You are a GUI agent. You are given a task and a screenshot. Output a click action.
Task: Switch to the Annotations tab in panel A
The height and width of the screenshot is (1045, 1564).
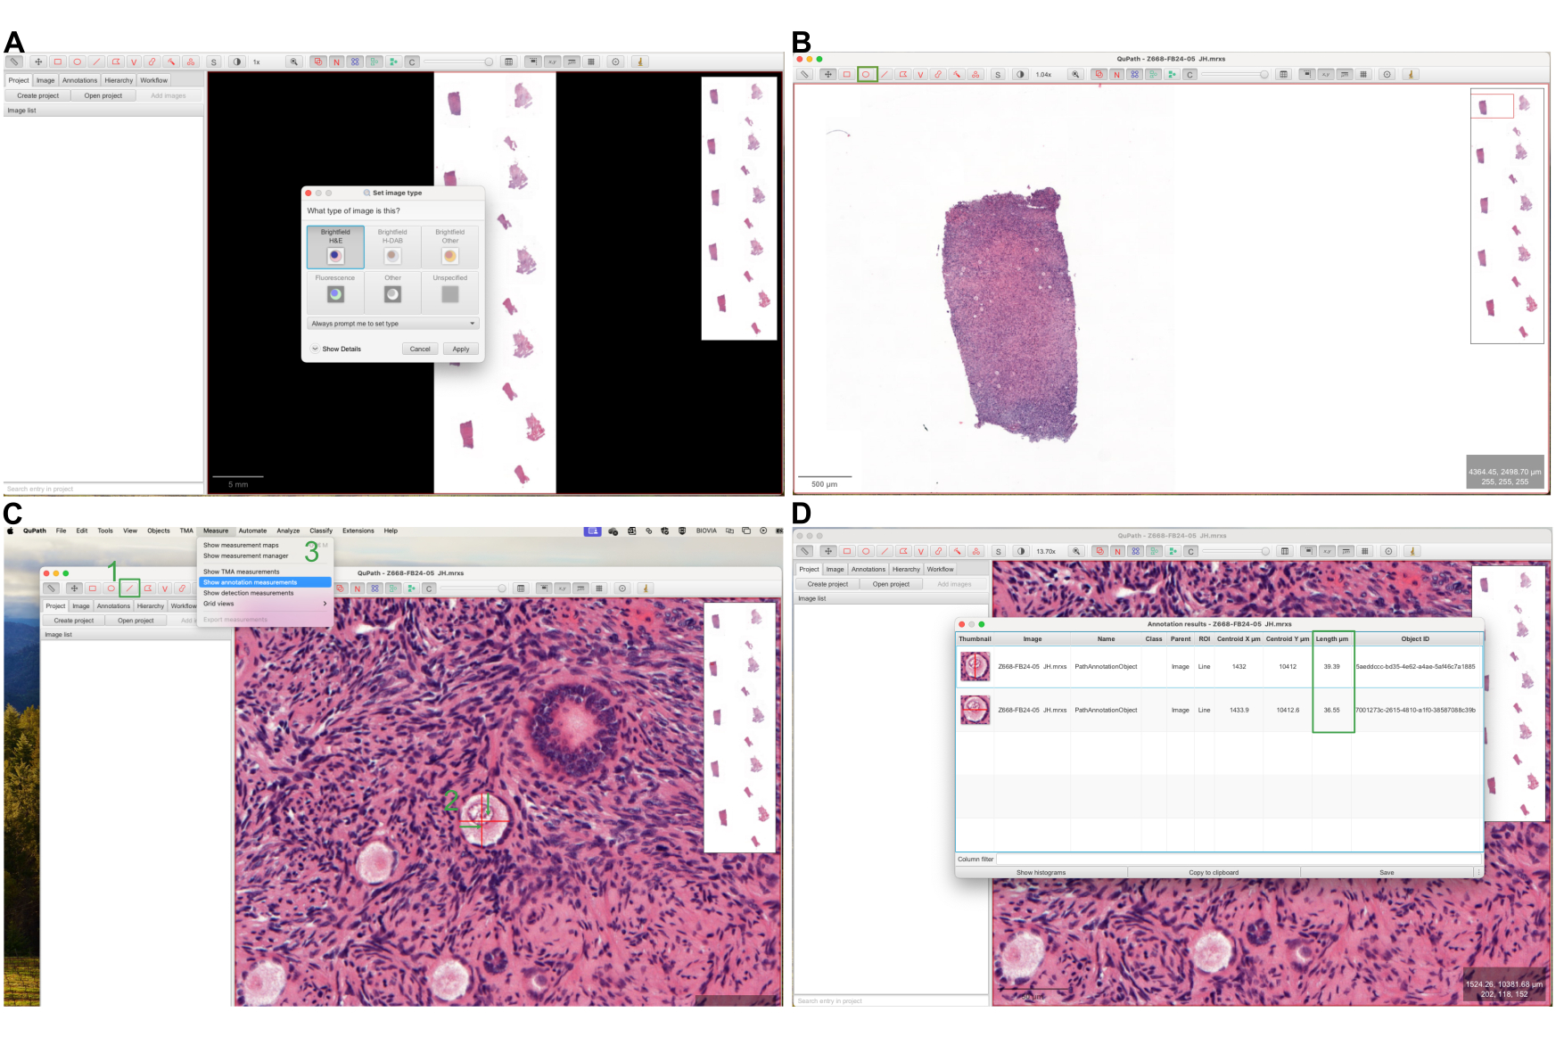[x=79, y=80]
